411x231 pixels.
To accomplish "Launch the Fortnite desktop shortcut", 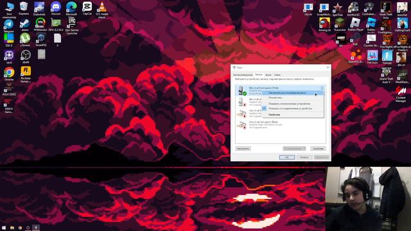I will (387, 57).
